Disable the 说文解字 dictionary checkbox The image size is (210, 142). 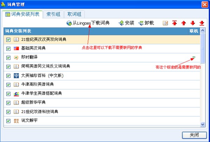click(x=8, y=121)
